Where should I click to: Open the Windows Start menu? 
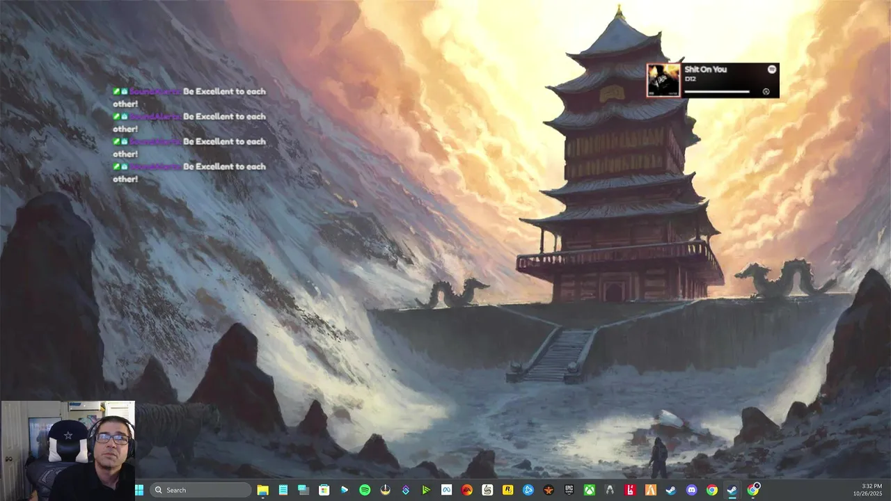139,490
